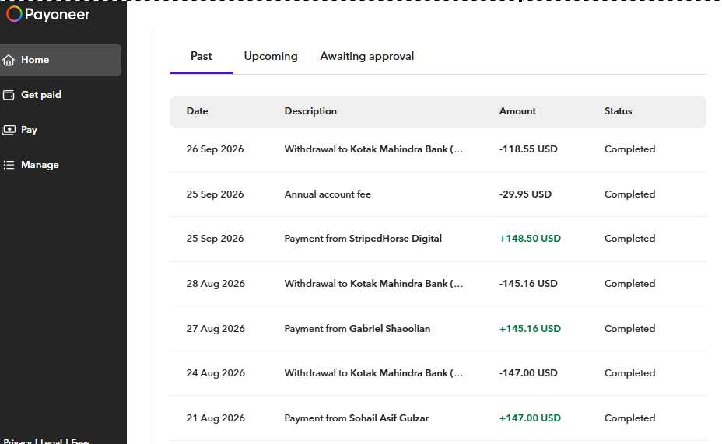
Task: Click the -145.16 USD amount
Action: tap(528, 283)
